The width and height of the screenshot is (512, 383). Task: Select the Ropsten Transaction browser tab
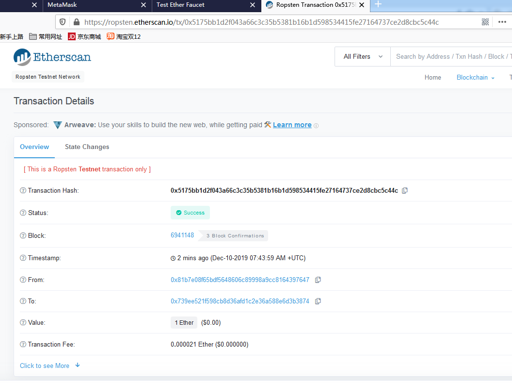tap(316, 5)
